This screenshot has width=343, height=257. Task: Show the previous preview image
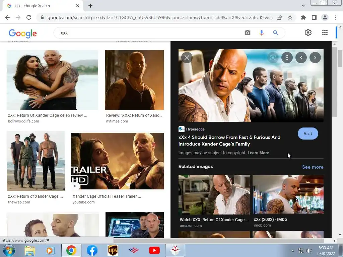coord(301,58)
